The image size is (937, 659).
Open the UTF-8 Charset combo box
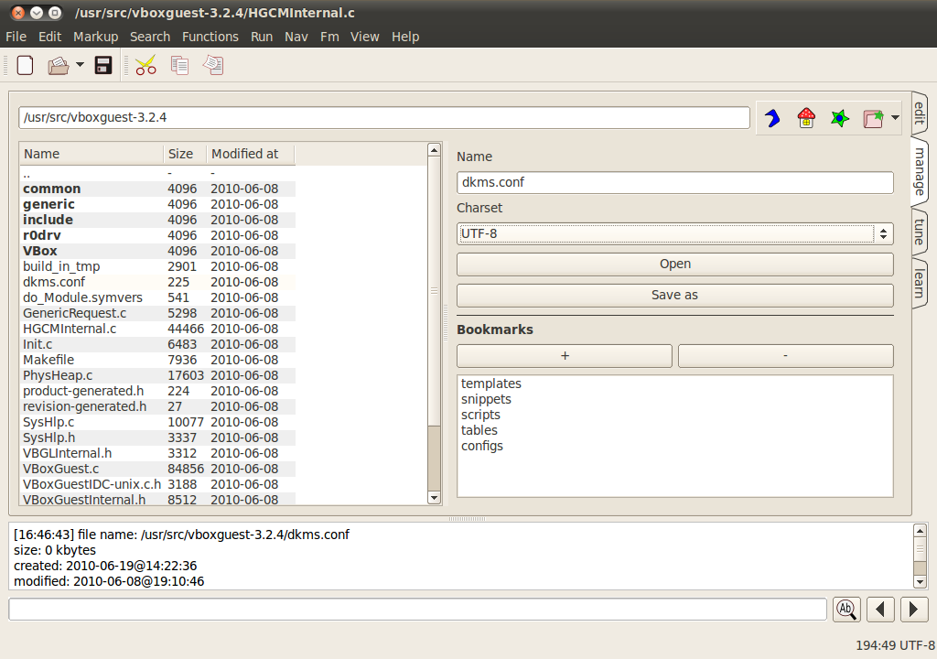(x=675, y=233)
